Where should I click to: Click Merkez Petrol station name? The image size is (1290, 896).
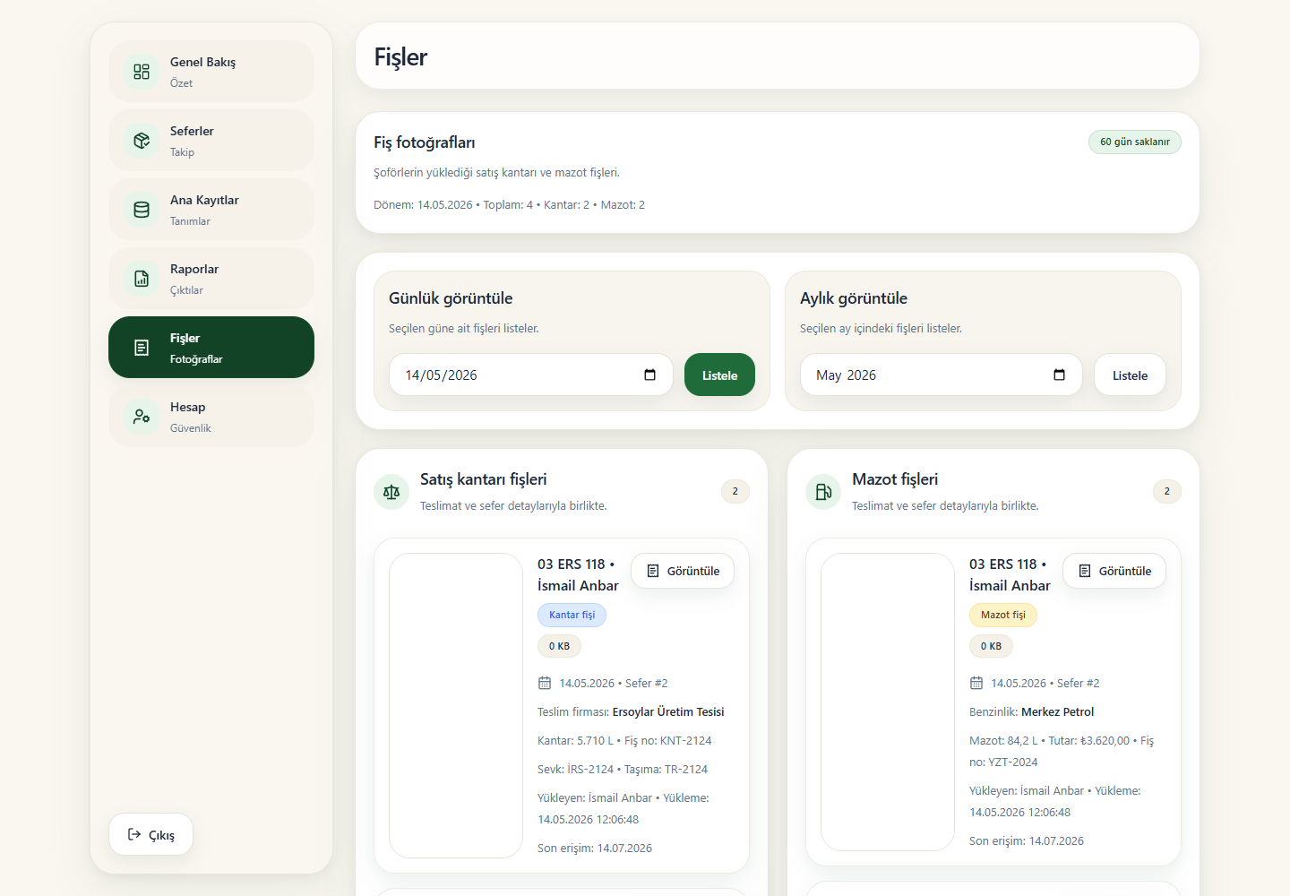tap(1057, 711)
